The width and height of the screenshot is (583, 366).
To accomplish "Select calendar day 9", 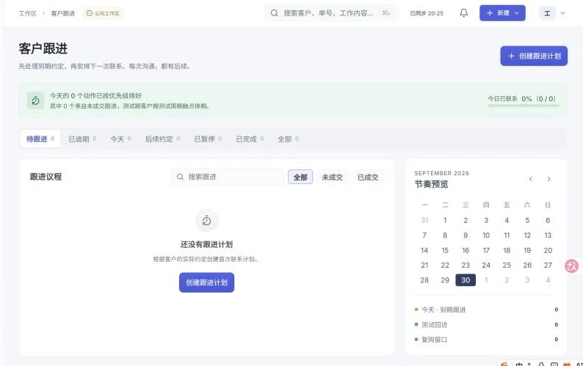I will (466, 235).
